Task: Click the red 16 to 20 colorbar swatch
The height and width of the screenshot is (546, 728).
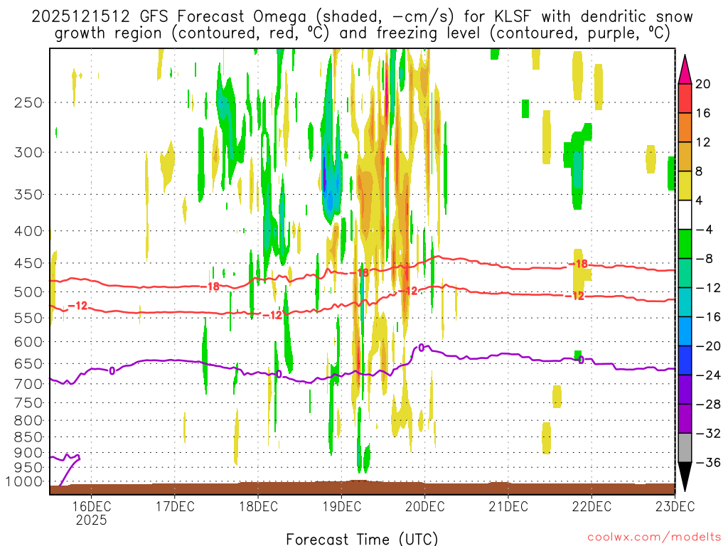Action: tap(685, 98)
